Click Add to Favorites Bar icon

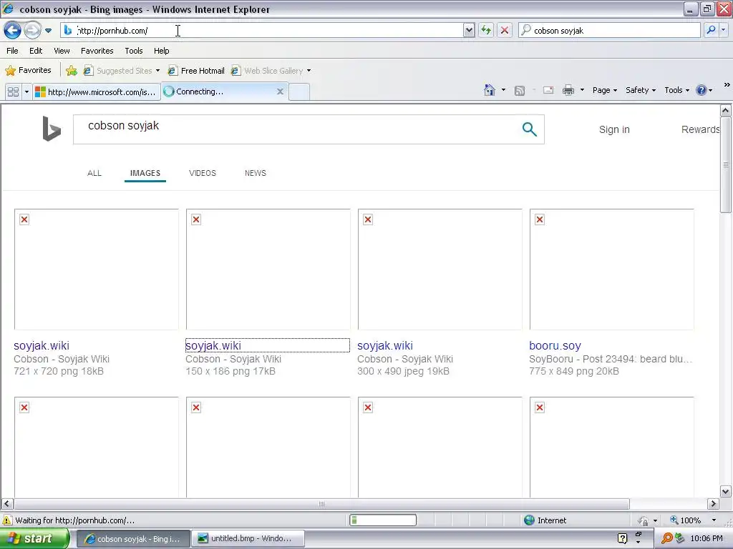(x=71, y=71)
